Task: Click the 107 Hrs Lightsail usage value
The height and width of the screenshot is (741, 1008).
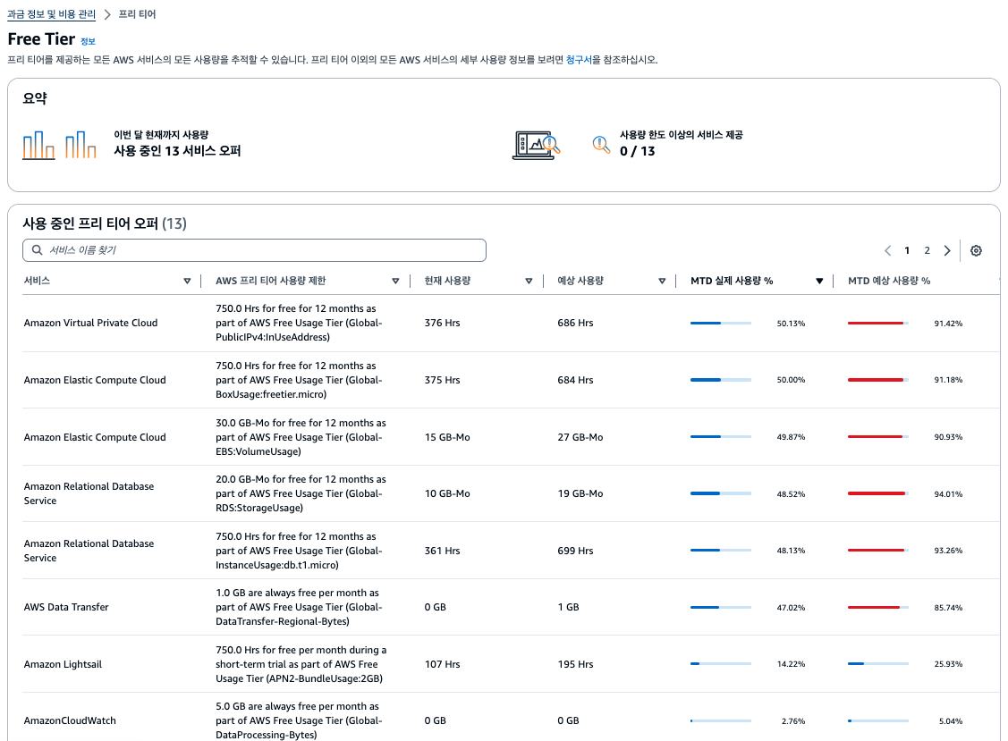Action: pyautogui.click(x=442, y=664)
